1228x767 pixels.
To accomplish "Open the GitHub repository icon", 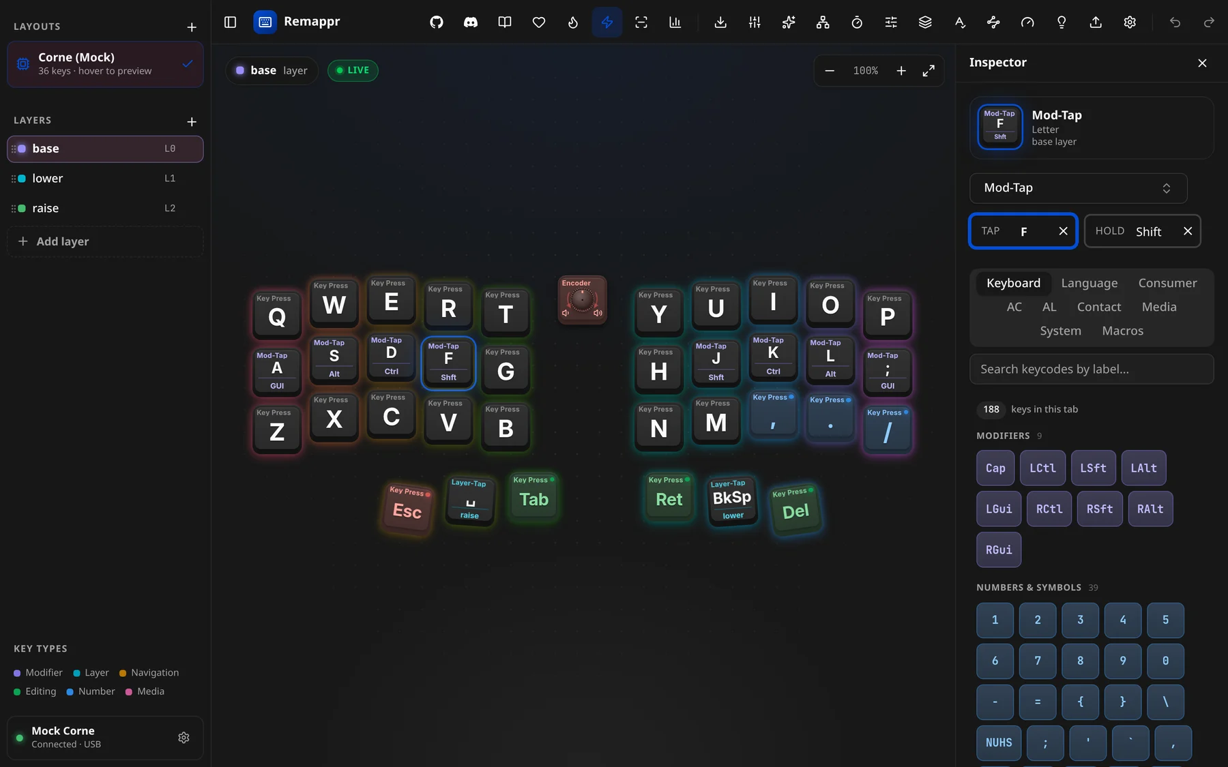I will [x=437, y=22].
